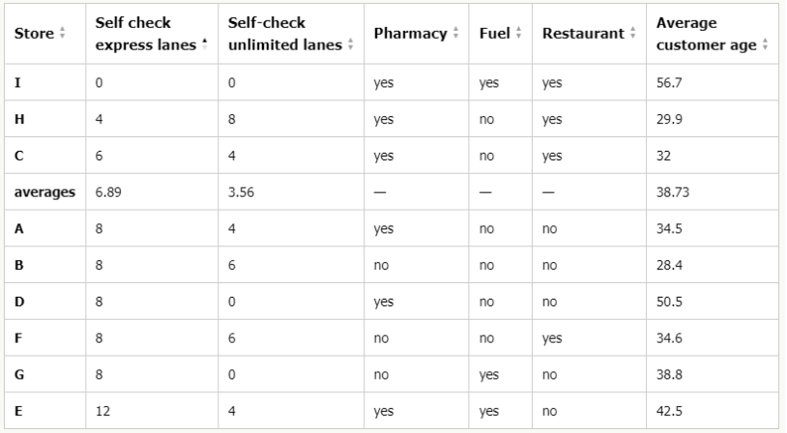Select the Pharmacy column header text

click(410, 34)
